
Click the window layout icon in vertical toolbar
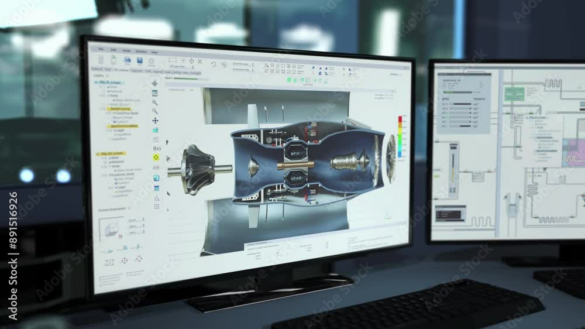155,93
